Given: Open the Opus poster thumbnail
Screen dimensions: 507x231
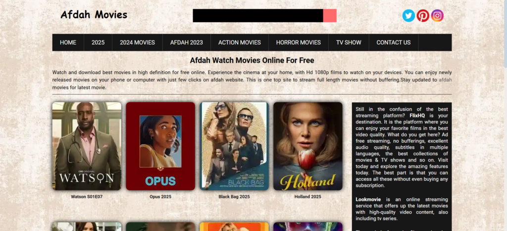Looking at the screenshot, I should pyautogui.click(x=160, y=146).
